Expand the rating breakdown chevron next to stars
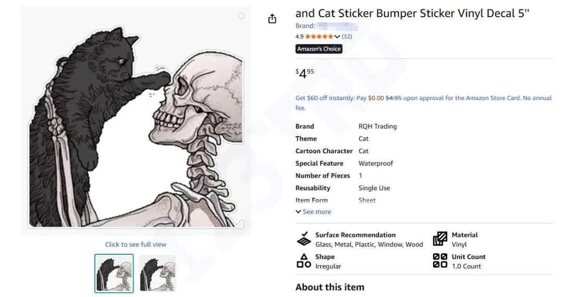Screen dimensions: 563x297 click(x=337, y=36)
